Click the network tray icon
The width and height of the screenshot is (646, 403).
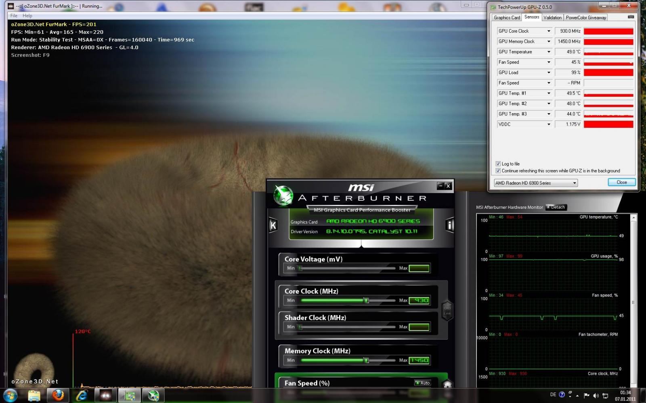tap(605, 396)
